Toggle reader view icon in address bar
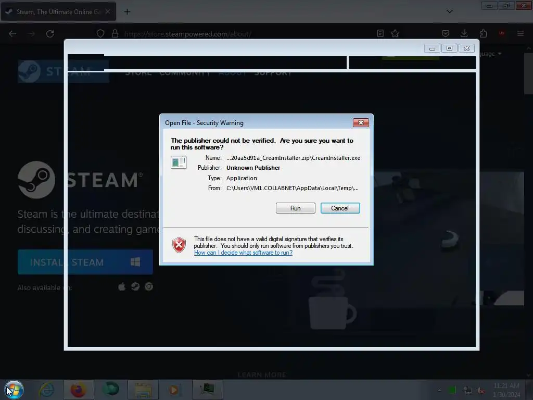This screenshot has height=400, width=533. [380, 33]
